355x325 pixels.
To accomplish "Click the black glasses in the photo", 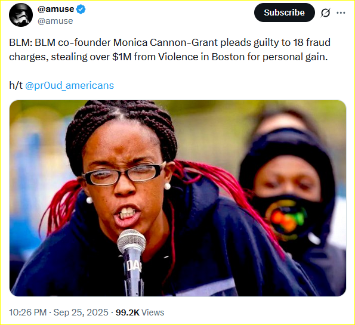I will [x=124, y=174].
